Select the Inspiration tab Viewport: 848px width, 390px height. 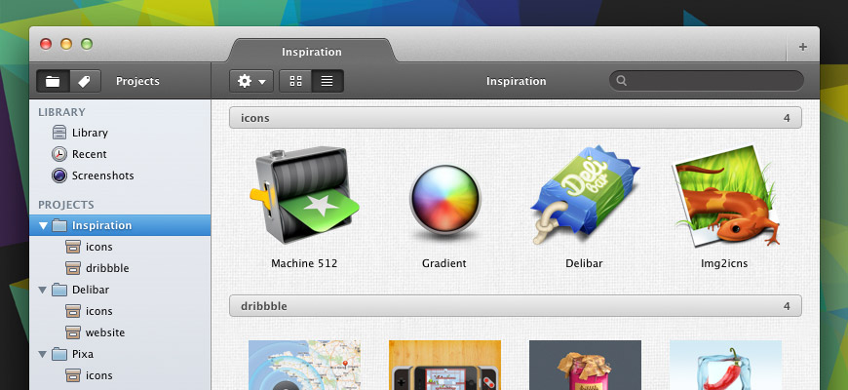(312, 52)
